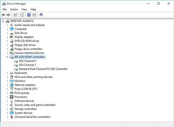
Task: Open the blue Help question-mark toolbar icon
Action: coord(29,15)
